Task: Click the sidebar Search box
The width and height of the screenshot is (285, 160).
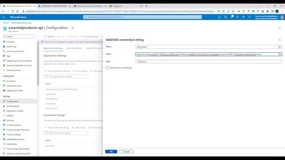Action: point(18,36)
